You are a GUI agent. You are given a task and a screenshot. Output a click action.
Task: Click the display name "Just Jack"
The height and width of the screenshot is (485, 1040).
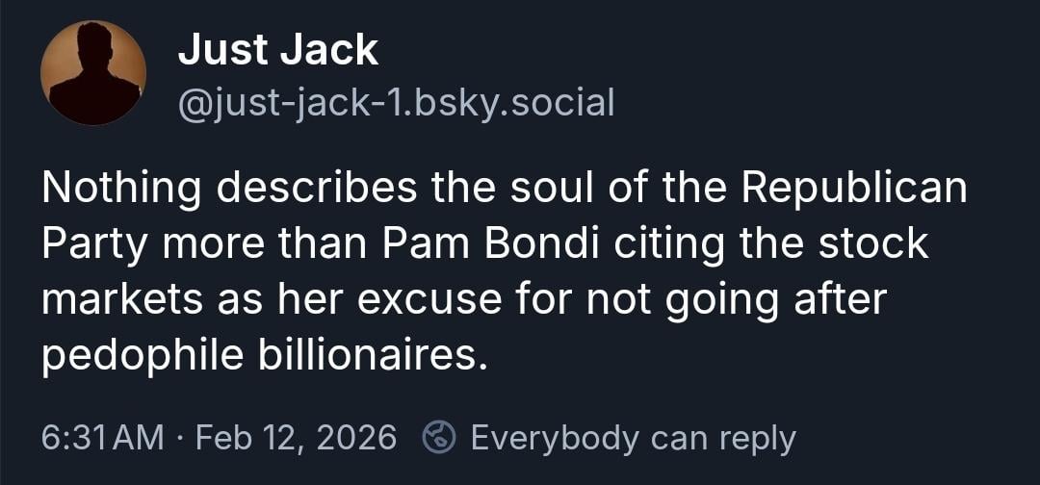pyautogui.click(x=277, y=51)
